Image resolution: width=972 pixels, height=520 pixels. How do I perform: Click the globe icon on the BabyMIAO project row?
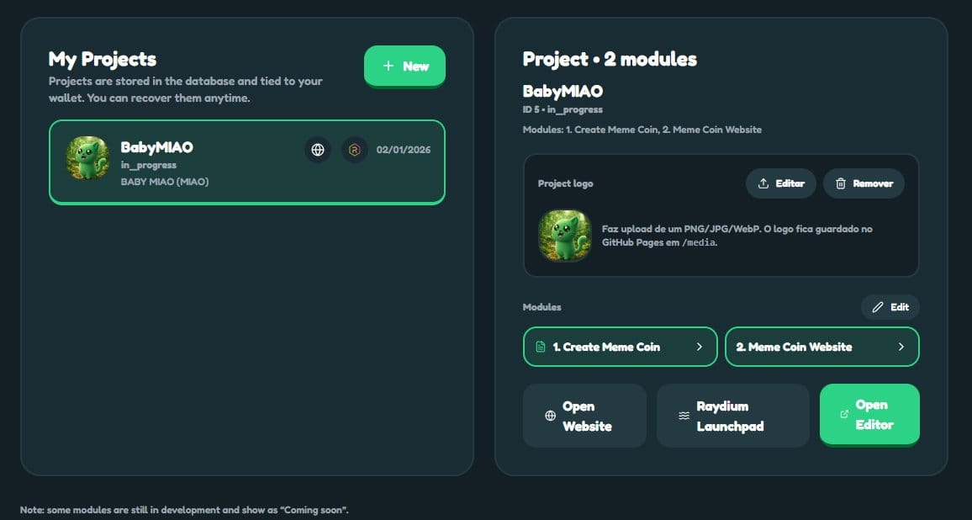tap(318, 151)
